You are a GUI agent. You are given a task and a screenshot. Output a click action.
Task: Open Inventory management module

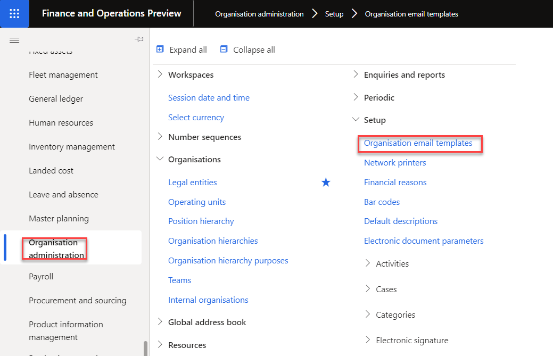(72, 147)
